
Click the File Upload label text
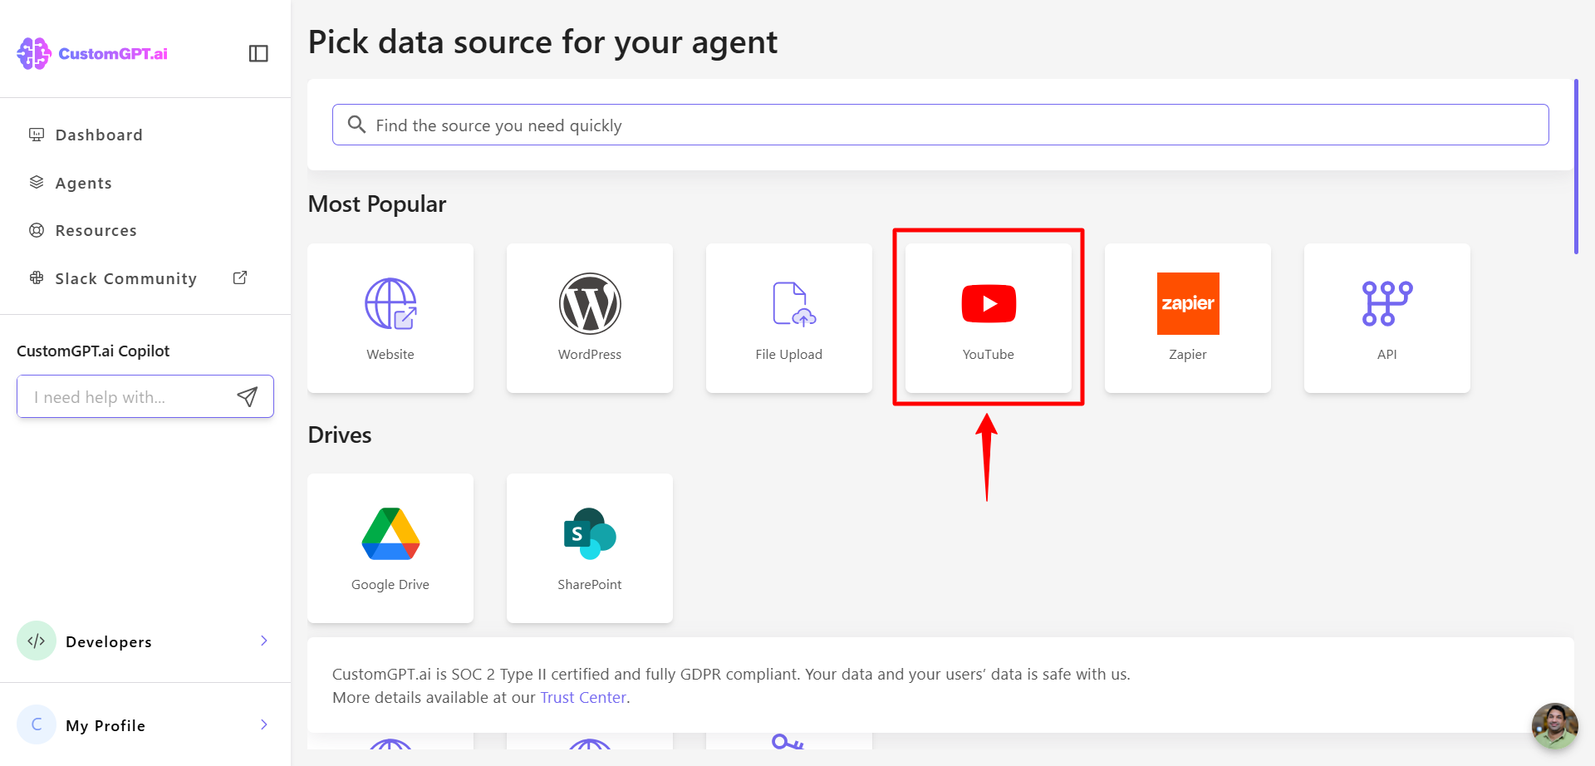(789, 354)
